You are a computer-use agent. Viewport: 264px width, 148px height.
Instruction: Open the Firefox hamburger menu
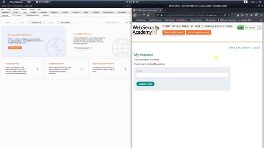point(261,15)
